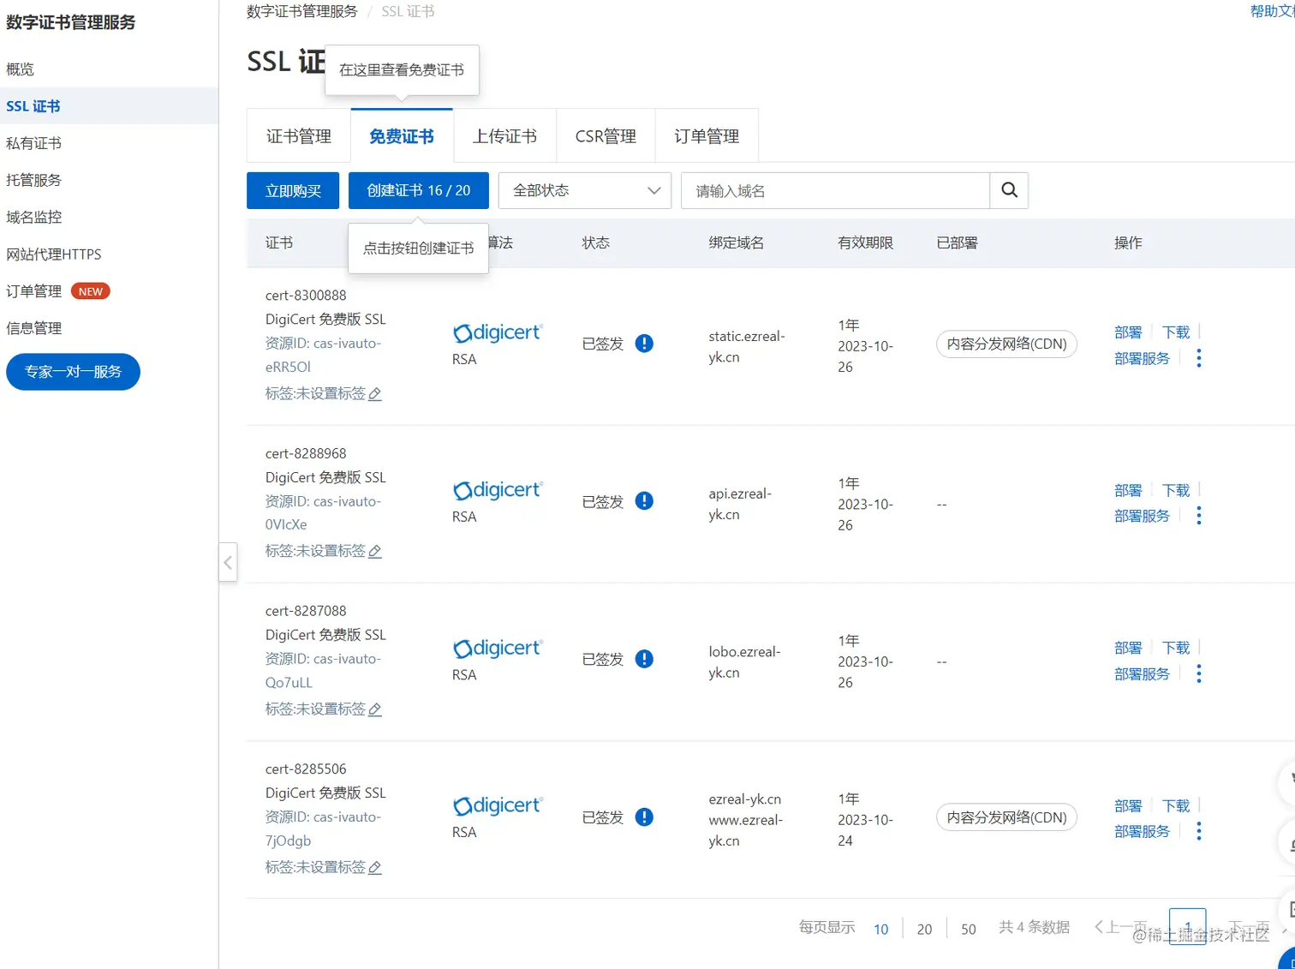Click status info icon for lobo.ezreal-yk.cn

pyautogui.click(x=644, y=659)
